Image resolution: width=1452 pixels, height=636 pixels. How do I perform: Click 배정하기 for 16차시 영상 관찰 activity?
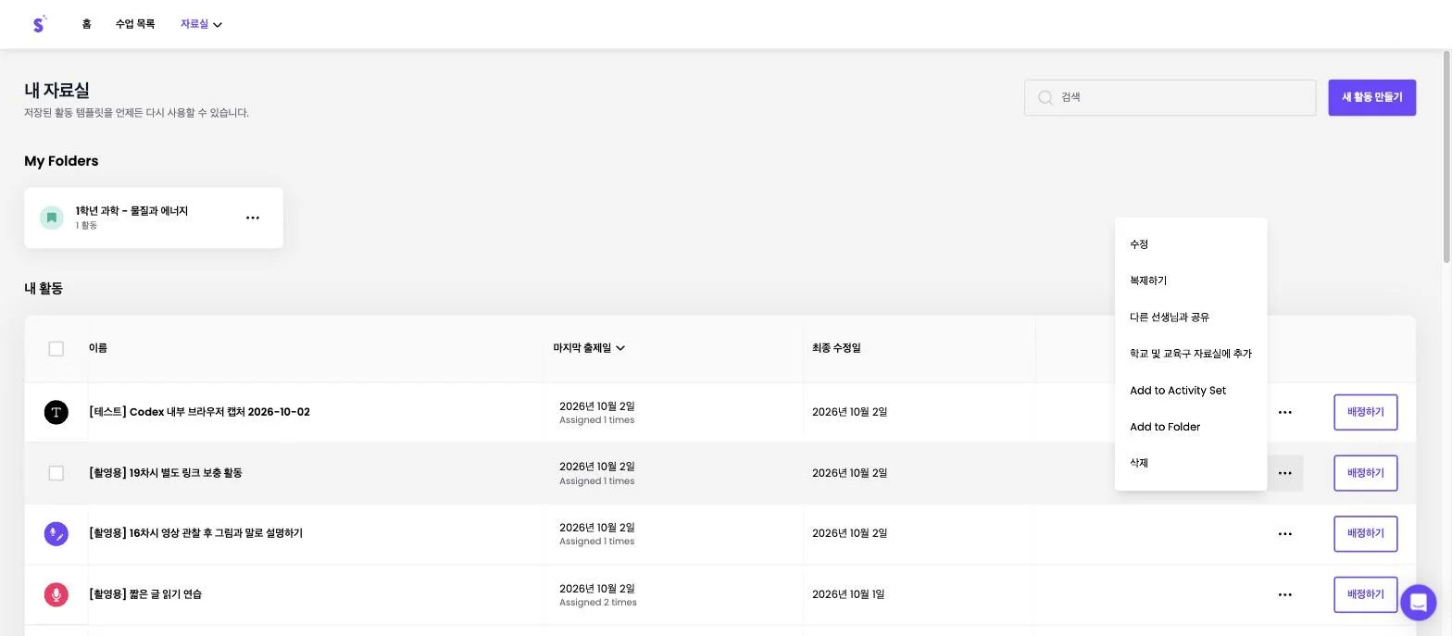(x=1365, y=534)
